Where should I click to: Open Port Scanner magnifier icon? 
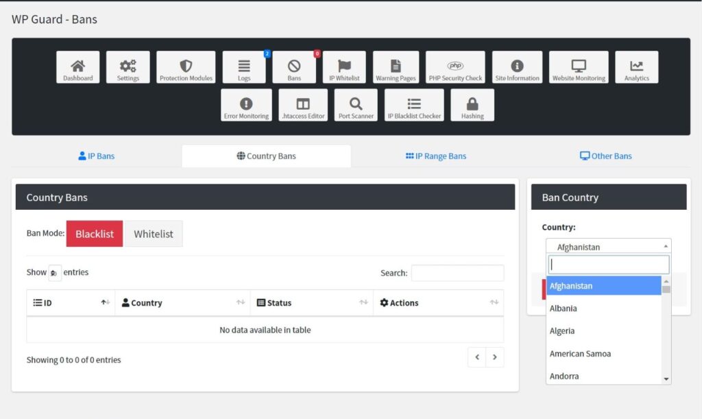[356, 105]
